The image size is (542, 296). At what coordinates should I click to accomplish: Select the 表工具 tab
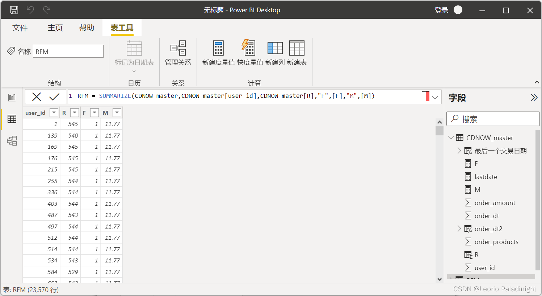[122, 28]
